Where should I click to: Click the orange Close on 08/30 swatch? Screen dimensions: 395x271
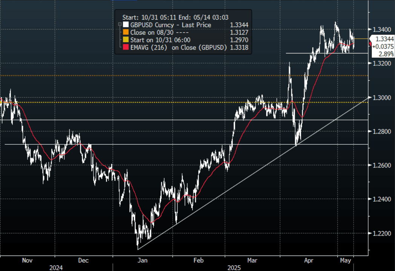click(126, 32)
